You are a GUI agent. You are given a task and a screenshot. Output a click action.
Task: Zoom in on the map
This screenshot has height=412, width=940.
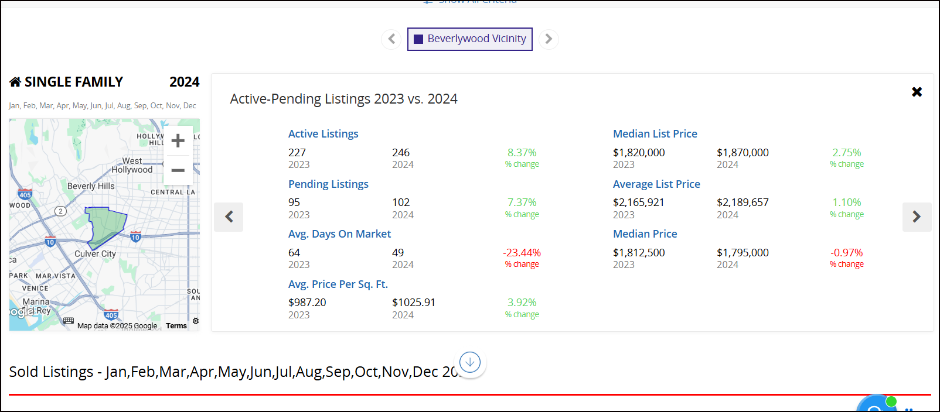178,141
